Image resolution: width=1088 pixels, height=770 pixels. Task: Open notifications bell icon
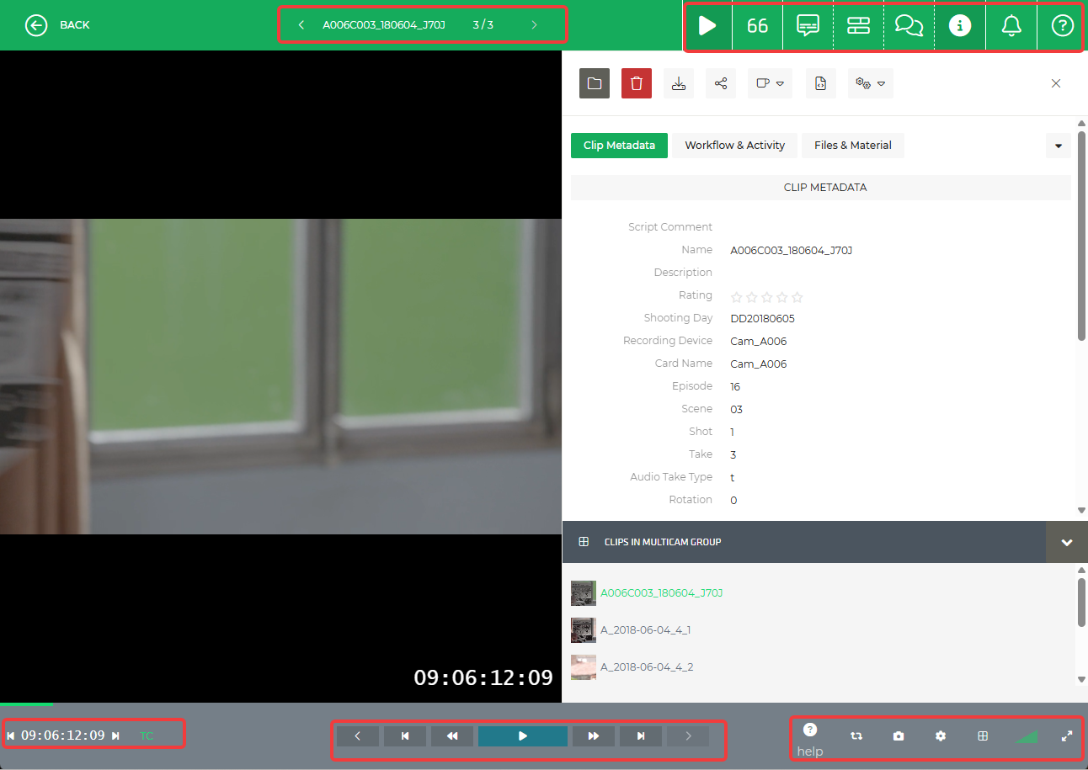(x=1011, y=25)
